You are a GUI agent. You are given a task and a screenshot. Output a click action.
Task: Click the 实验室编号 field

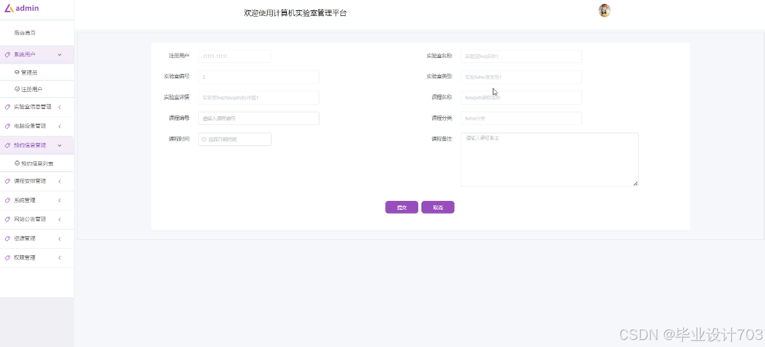(x=259, y=77)
